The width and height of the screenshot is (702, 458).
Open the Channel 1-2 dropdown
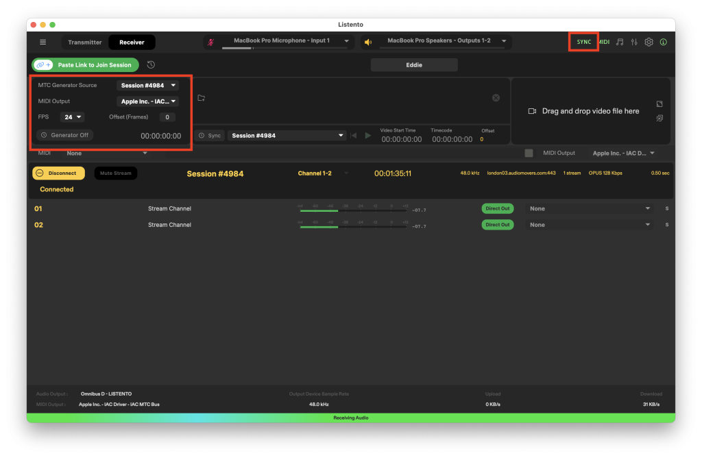[x=322, y=173]
